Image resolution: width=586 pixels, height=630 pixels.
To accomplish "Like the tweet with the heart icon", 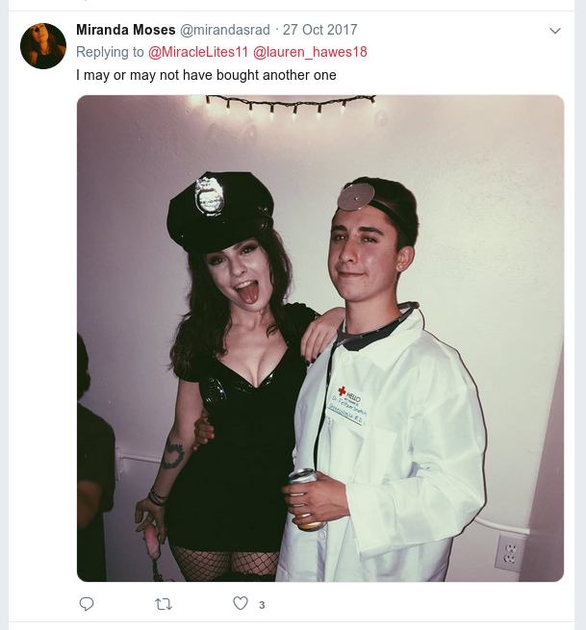I will pyautogui.click(x=241, y=603).
